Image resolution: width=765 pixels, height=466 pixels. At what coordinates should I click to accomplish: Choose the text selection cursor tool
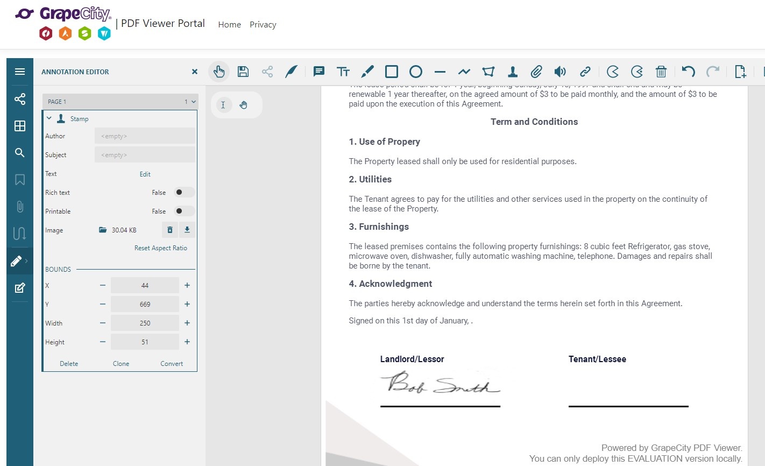(223, 105)
